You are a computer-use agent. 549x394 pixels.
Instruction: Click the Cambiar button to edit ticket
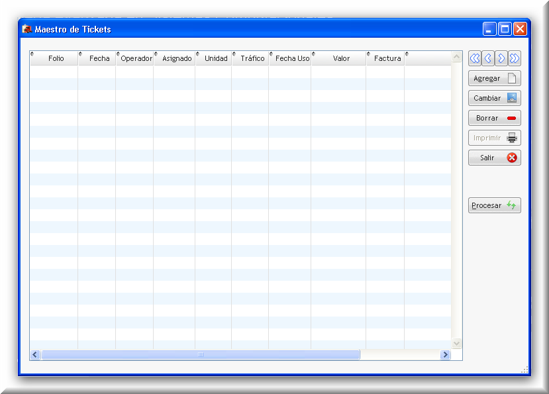click(x=495, y=98)
